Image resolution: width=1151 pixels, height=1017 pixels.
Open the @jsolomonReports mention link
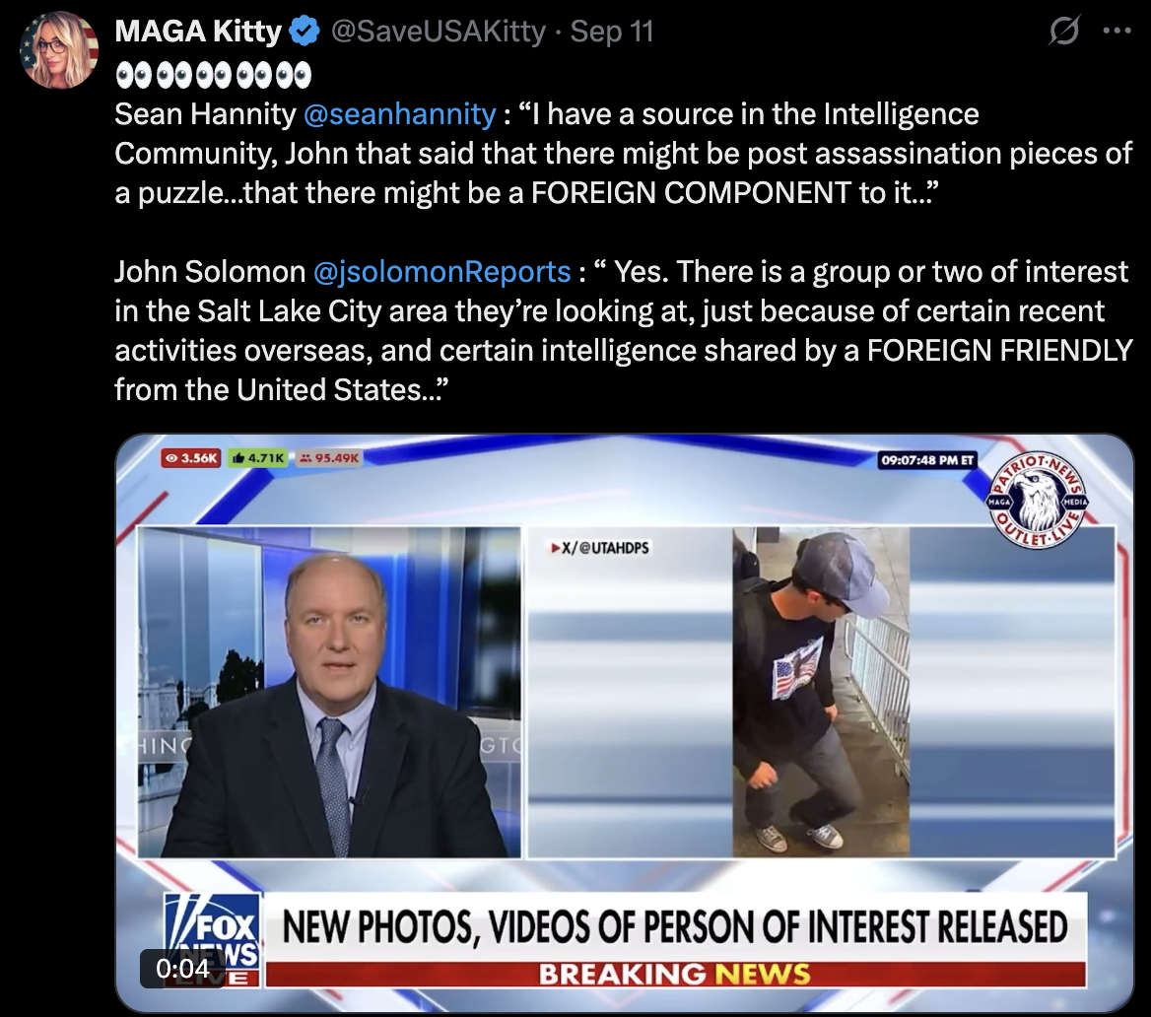(441, 272)
